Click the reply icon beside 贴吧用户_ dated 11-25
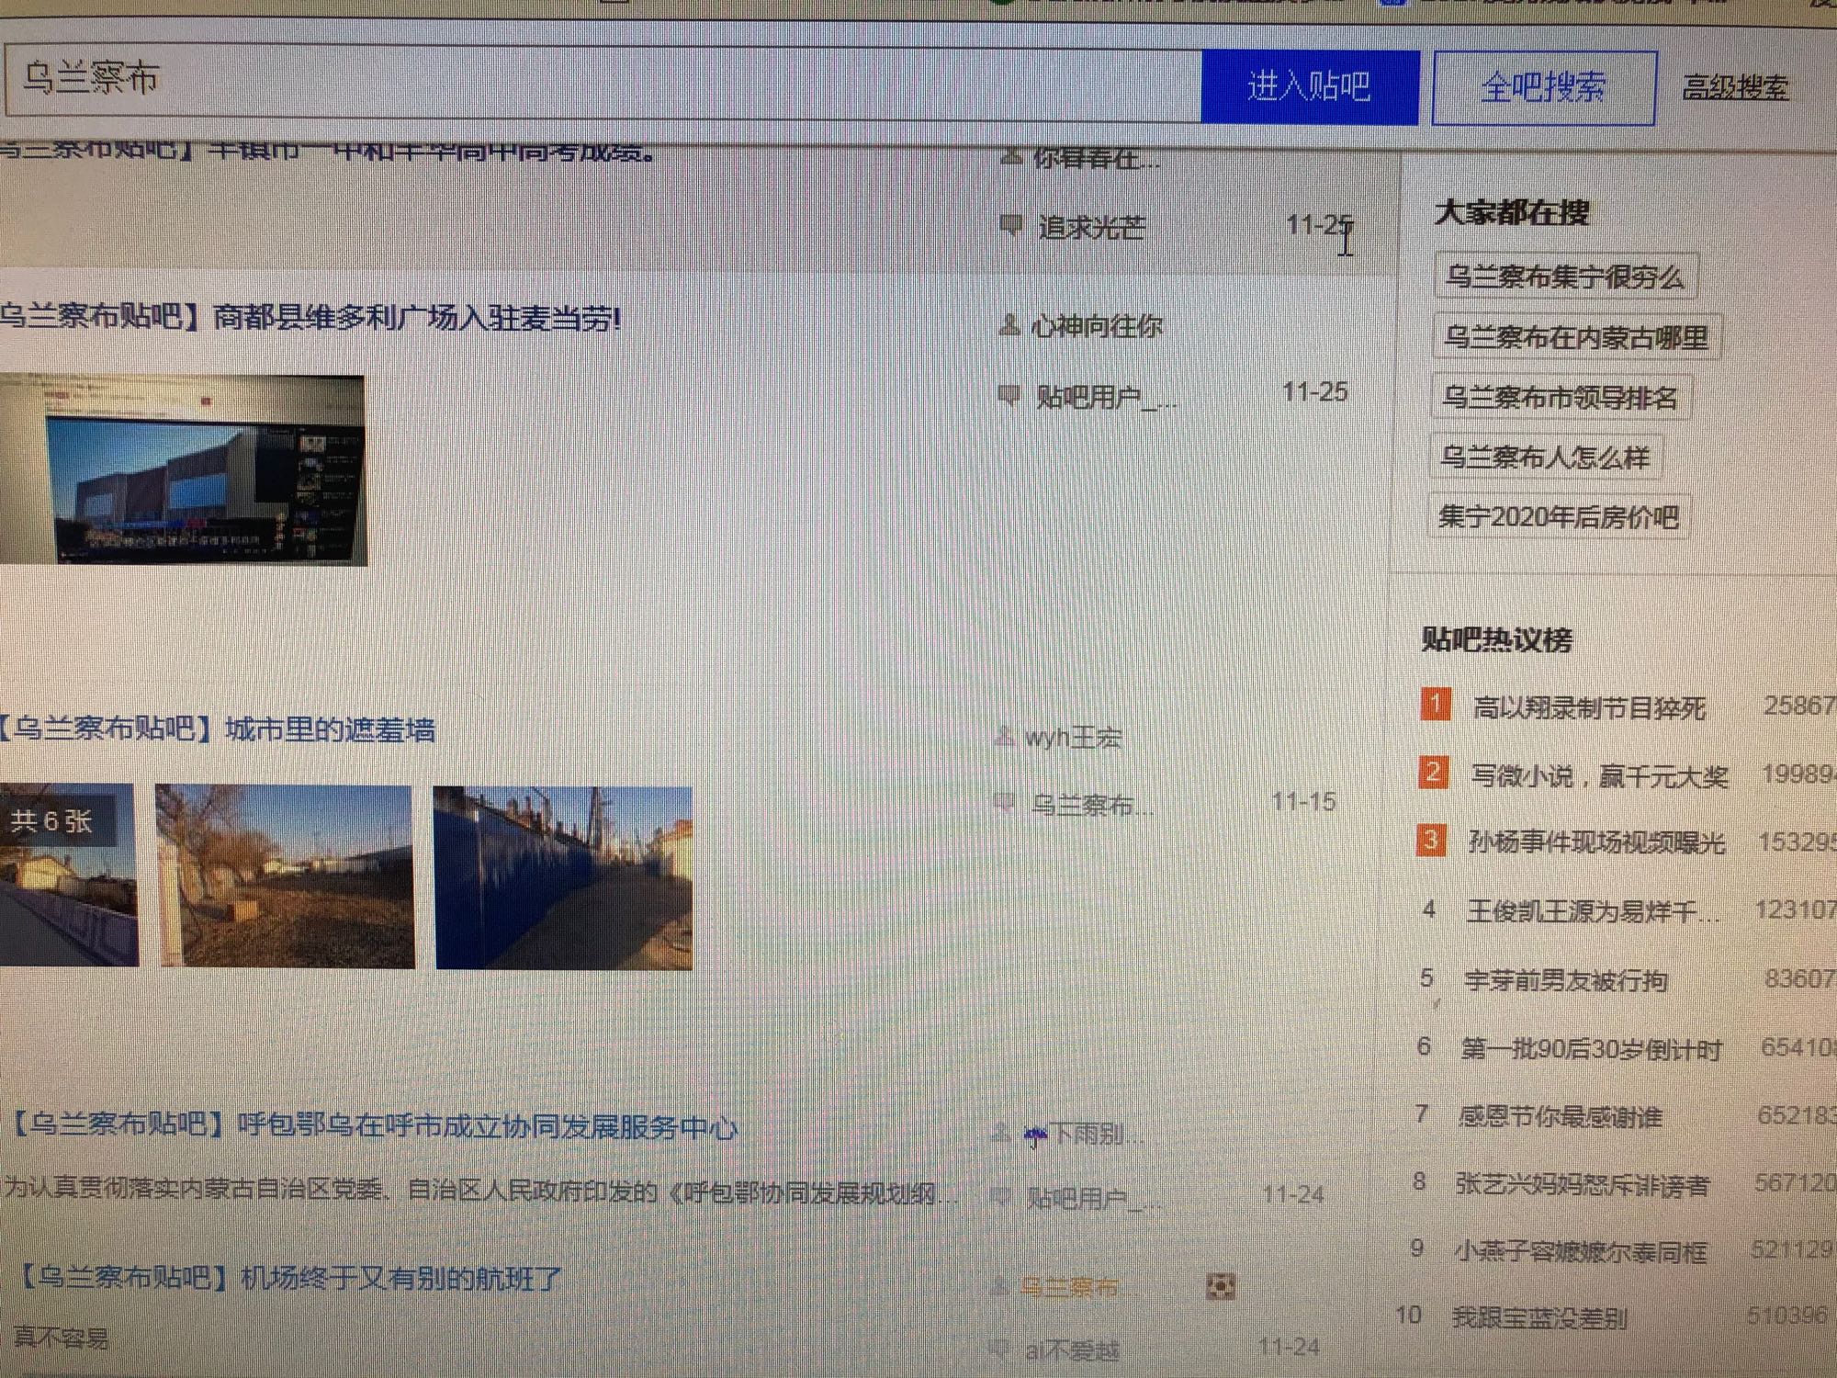Screen dimensions: 1837x1378 click(x=1009, y=396)
